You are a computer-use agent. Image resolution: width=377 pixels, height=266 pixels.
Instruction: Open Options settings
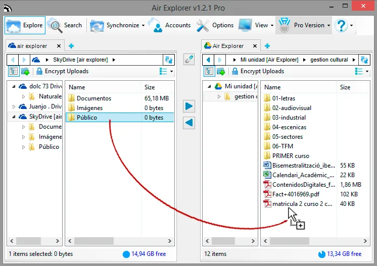coord(215,25)
